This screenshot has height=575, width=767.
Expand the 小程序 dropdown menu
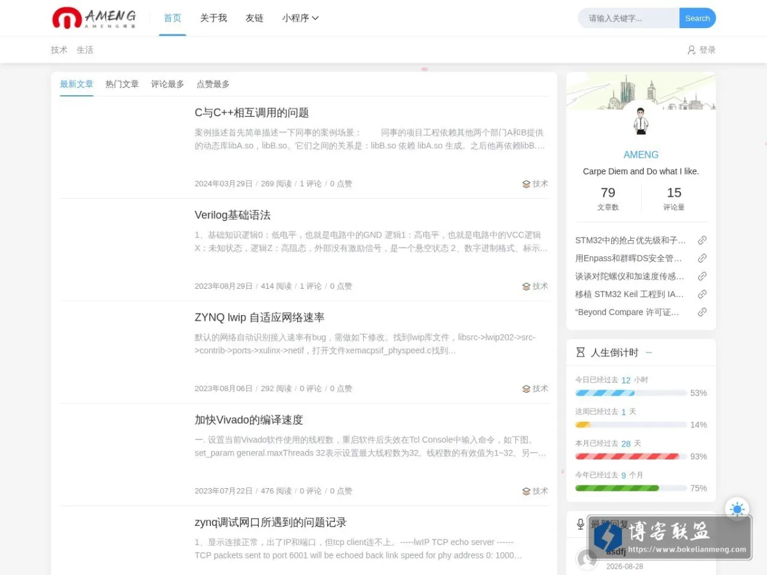[x=300, y=18]
